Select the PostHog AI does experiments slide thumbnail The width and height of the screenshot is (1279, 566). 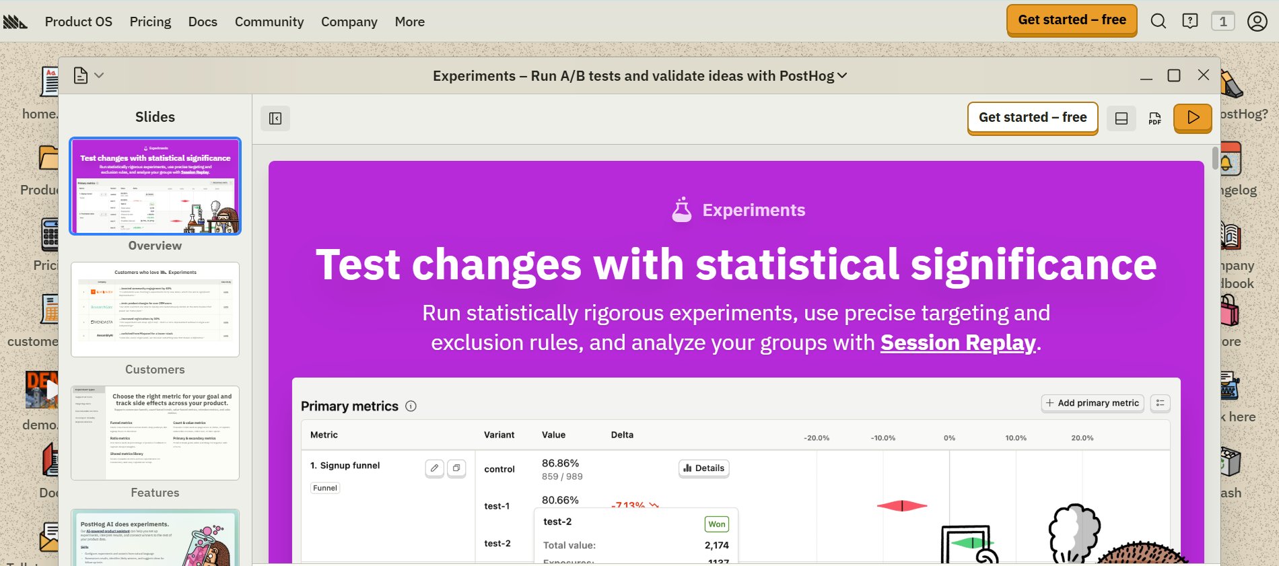(x=155, y=538)
